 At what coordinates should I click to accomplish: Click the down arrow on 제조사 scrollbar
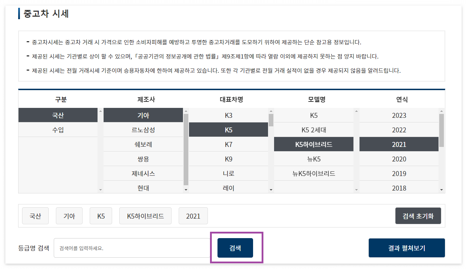click(x=185, y=190)
